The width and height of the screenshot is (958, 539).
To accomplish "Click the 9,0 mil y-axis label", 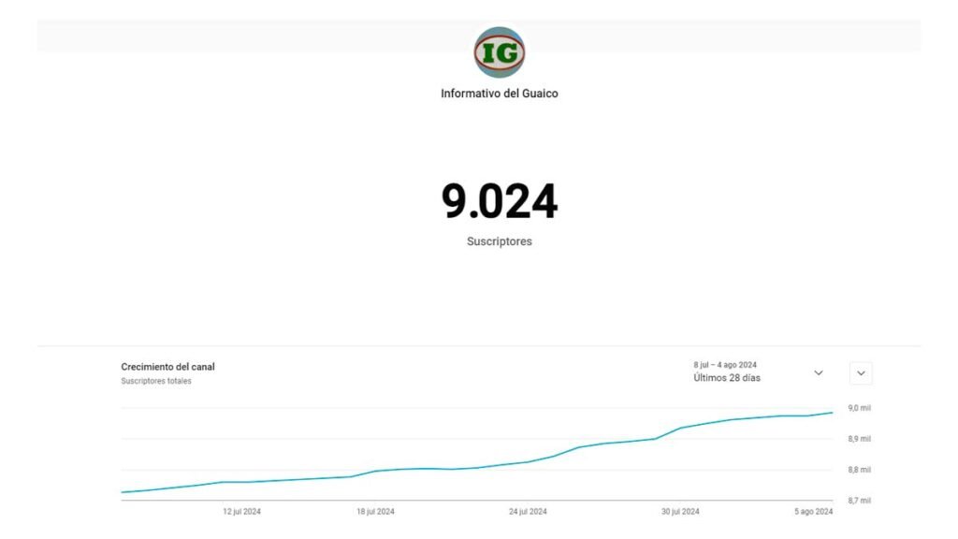I will (859, 408).
